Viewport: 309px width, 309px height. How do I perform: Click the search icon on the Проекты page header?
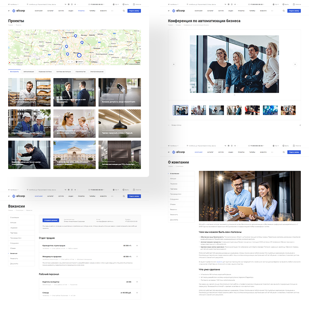tap(124, 11)
